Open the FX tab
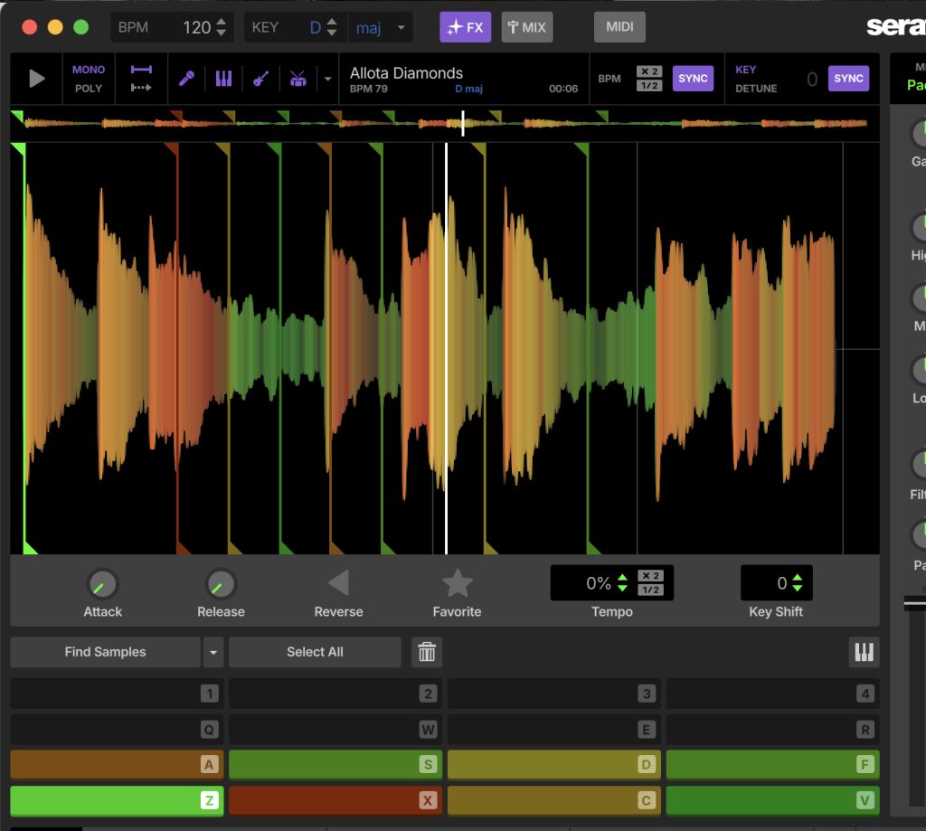This screenshot has height=831, width=926. click(466, 27)
